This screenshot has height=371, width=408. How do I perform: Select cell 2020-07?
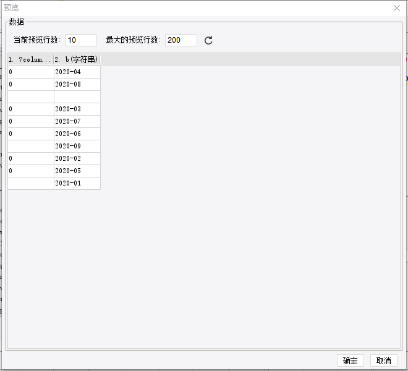coord(77,121)
